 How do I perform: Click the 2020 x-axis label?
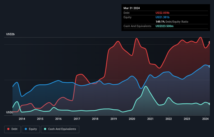[132, 119]
